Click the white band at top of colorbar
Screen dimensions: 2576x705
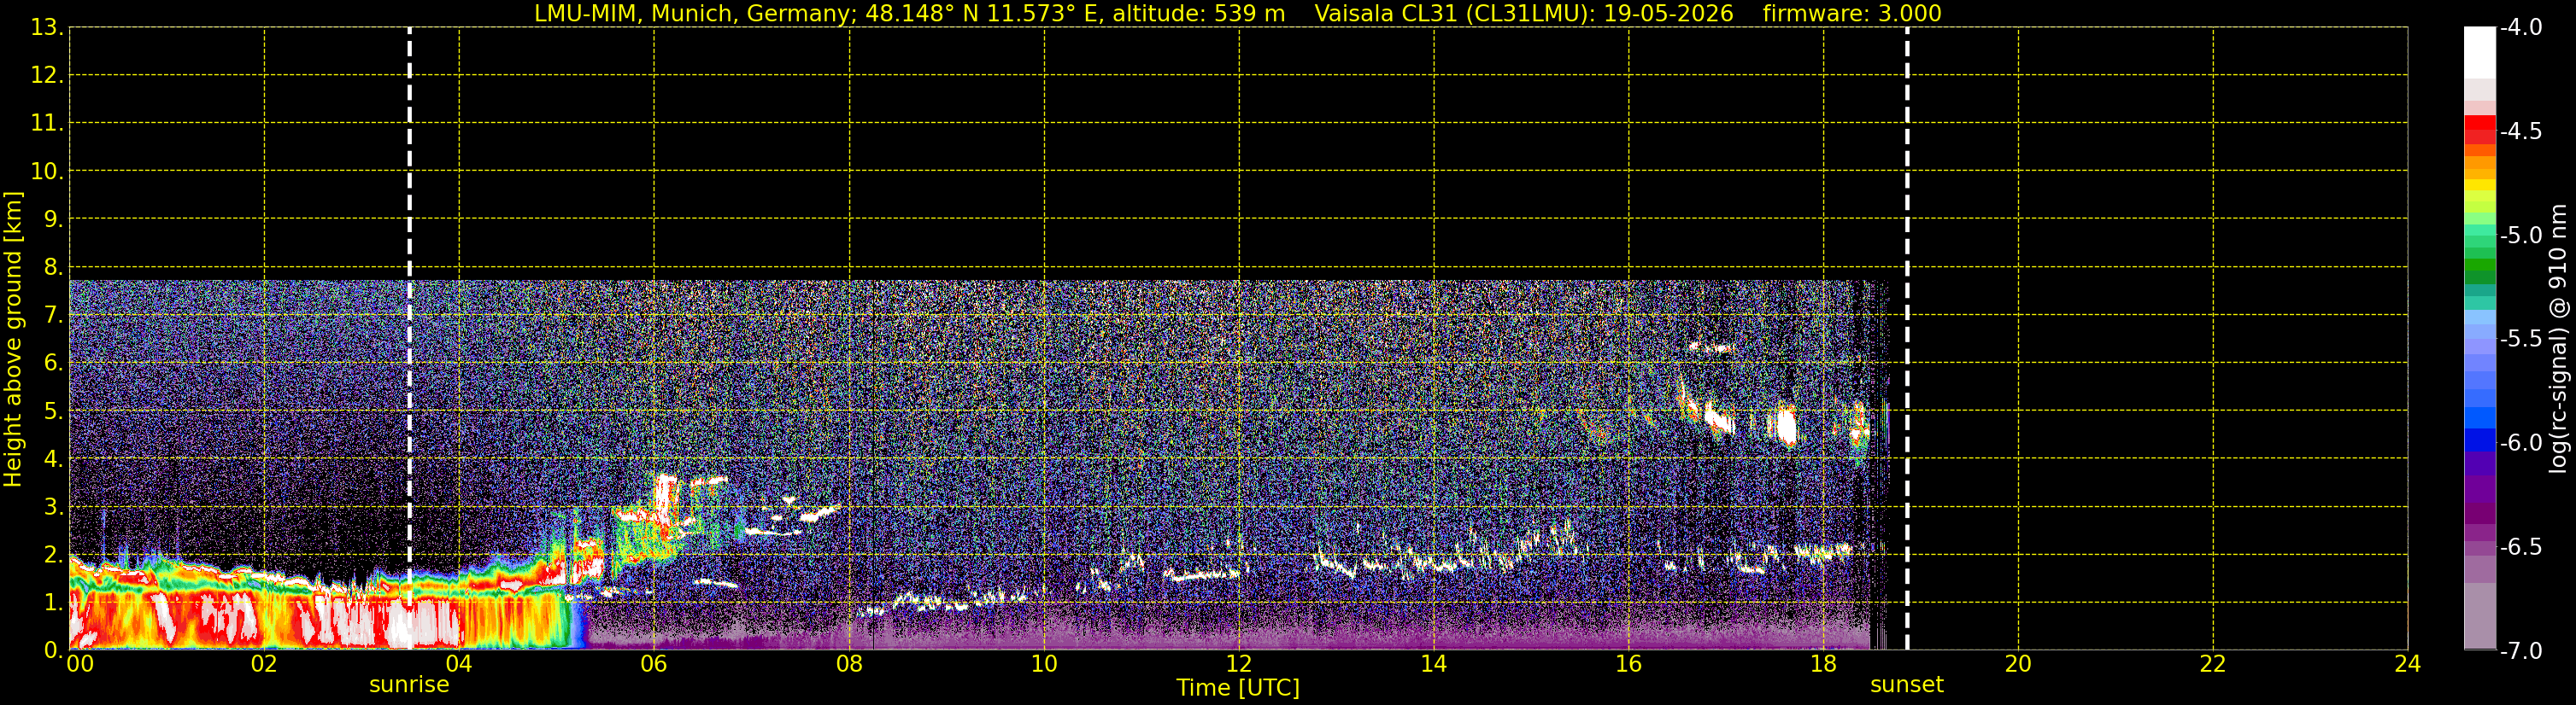point(2480,53)
